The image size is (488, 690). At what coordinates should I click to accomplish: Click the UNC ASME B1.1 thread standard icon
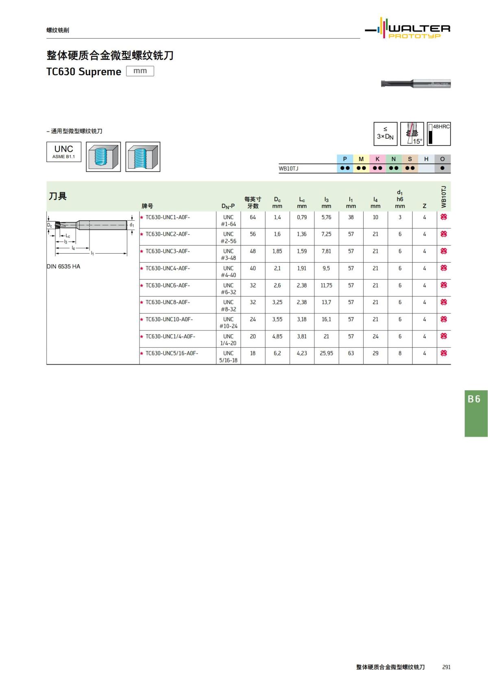(64, 152)
